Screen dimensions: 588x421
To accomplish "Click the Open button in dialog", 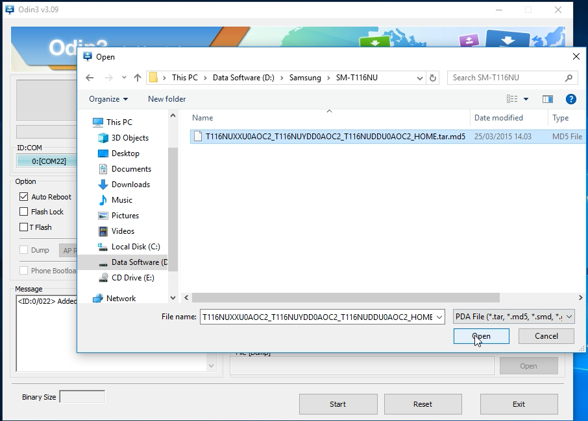I will (x=481, y=336).
